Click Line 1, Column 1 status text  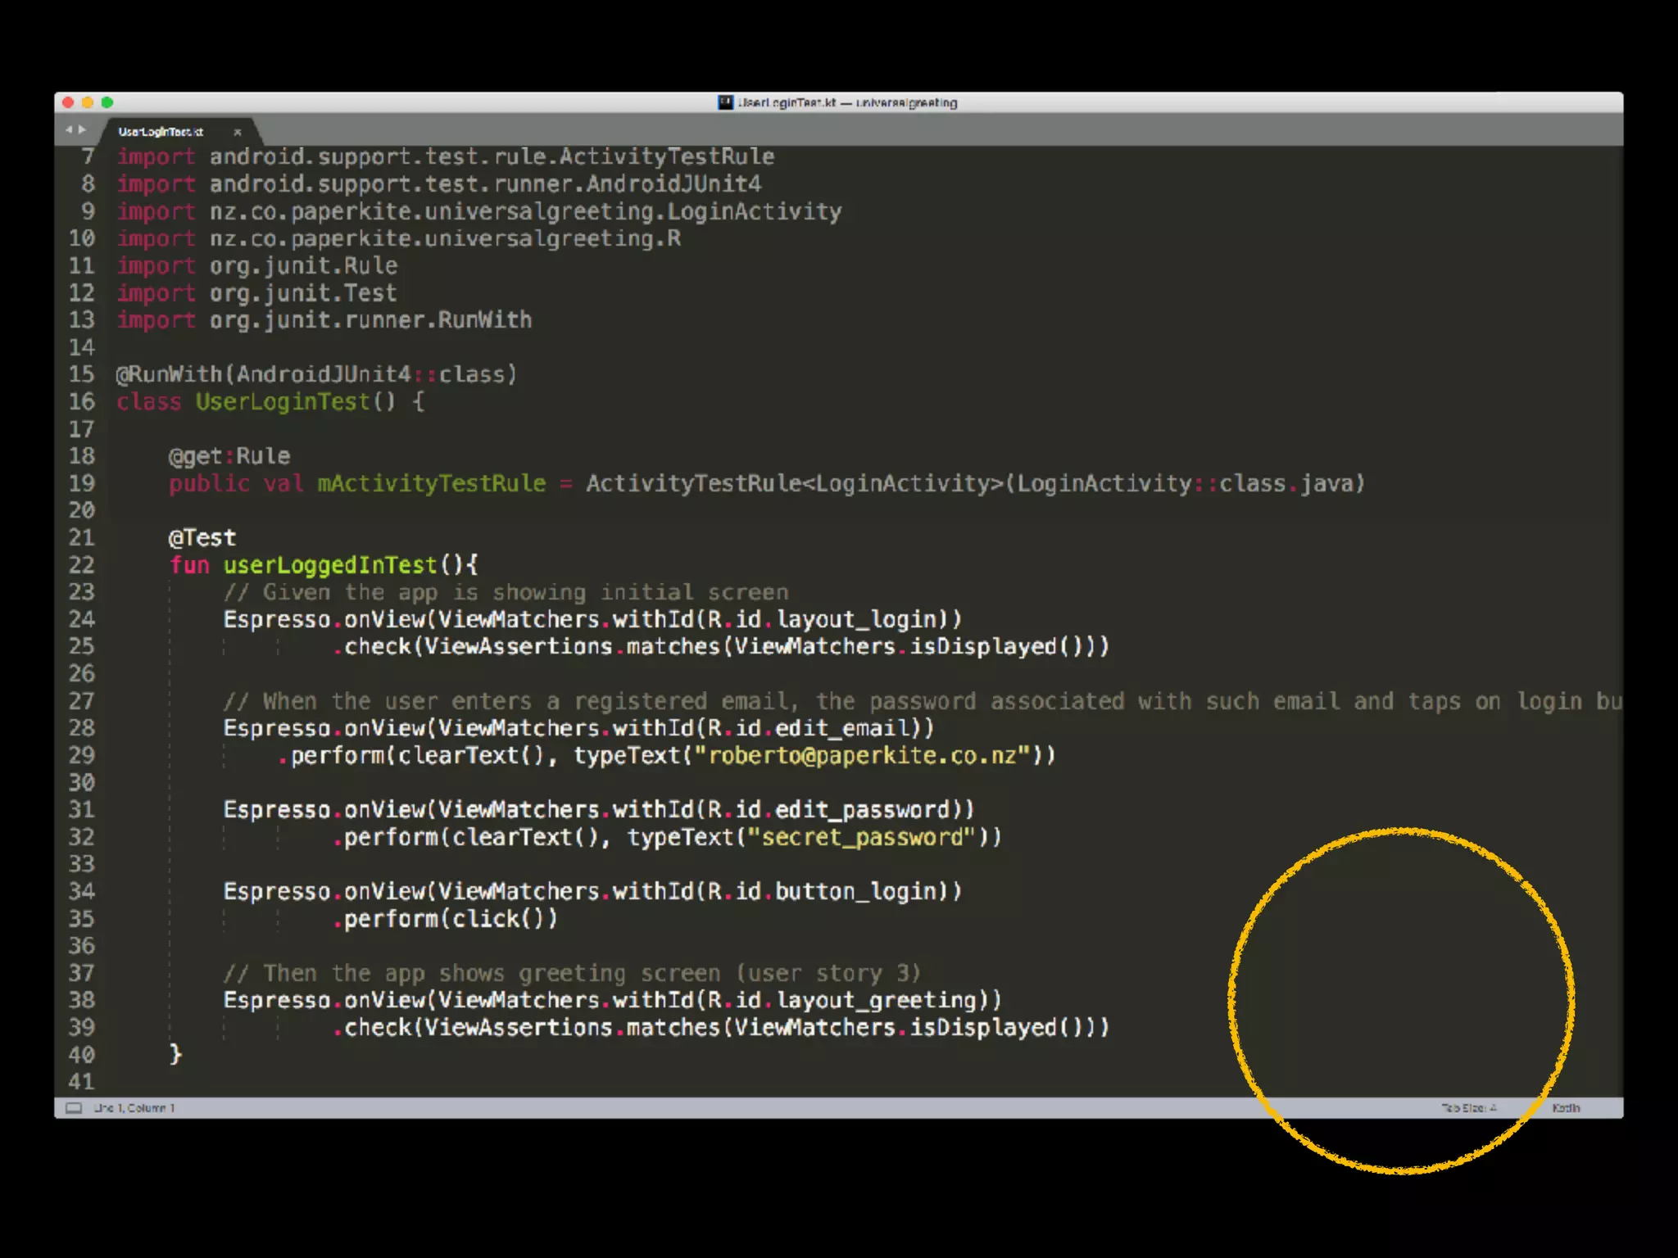click(134, 1108)
